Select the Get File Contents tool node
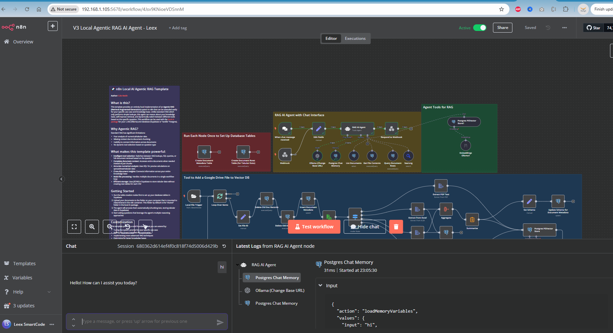Image resolution: width=613 pixels, height=333 pixels. click(372, 156)
